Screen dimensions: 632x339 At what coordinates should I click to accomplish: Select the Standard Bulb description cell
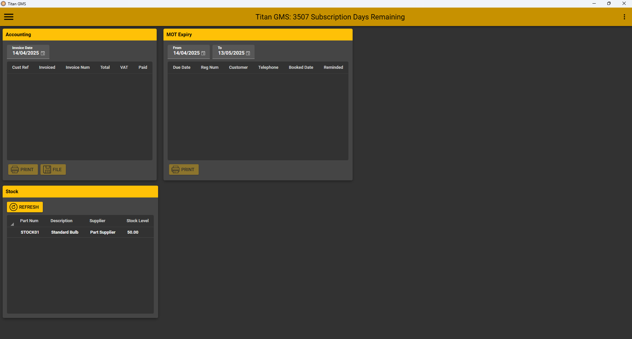click(x=65, y=232)
